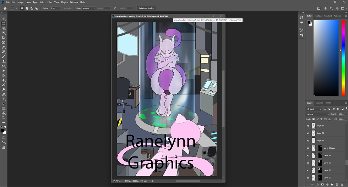
Task: Select the Path Selection tool
Action: [3, 104]
